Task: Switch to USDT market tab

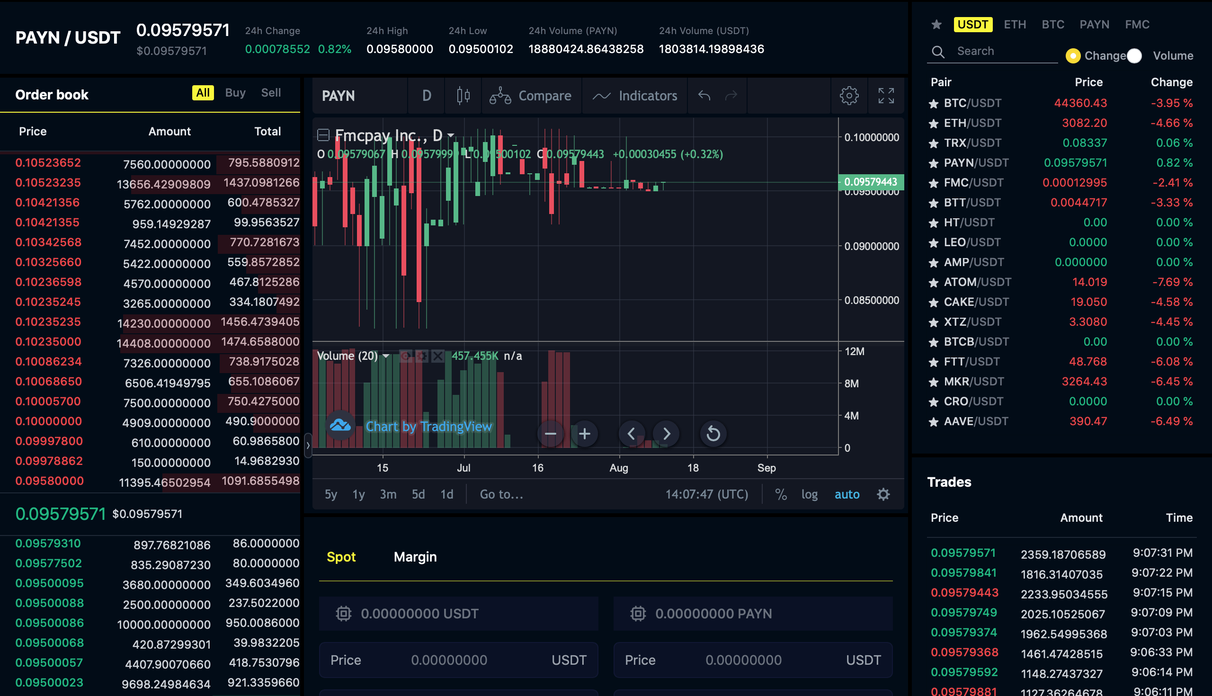Action: pos(972,24)
